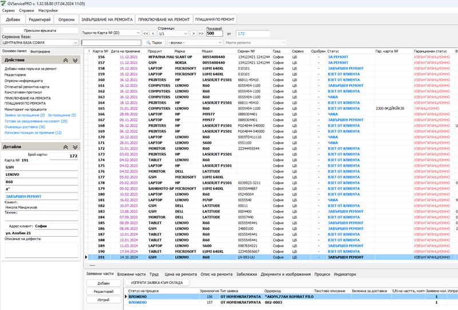Open the Страници 1/1 page dropdown
This screenshot has width=458, height=310.
(x=173, y=34)
